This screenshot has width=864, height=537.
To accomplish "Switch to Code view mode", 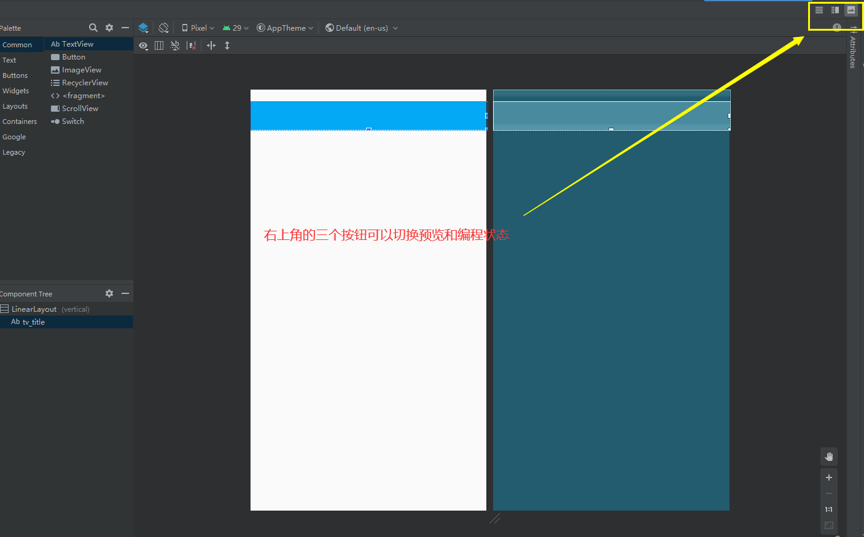I will coord(819,10).
